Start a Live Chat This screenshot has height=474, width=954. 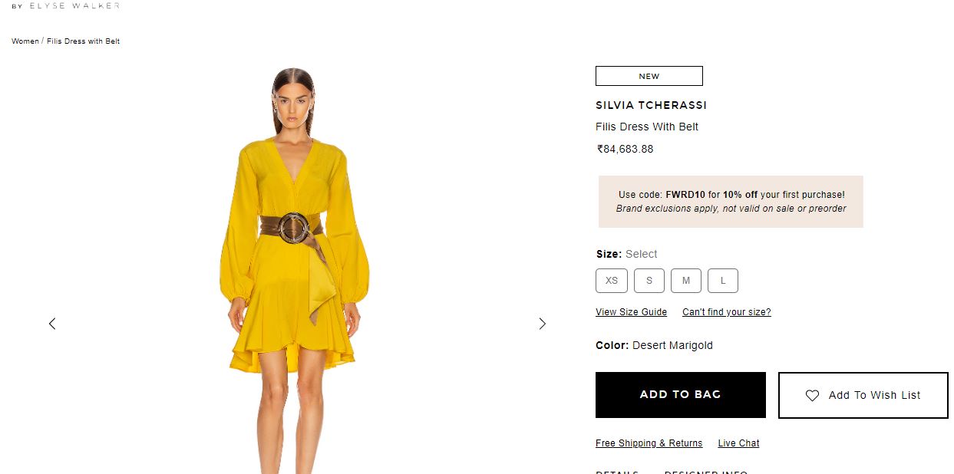pos(739,443)
